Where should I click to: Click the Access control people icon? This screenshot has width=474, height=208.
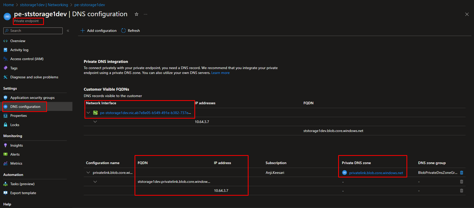5,59
